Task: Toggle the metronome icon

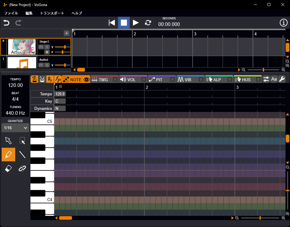Action: (34, 79)
